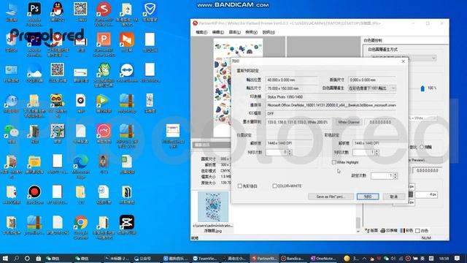Click the taskbar search magnifier

click(x=16, y=258)
